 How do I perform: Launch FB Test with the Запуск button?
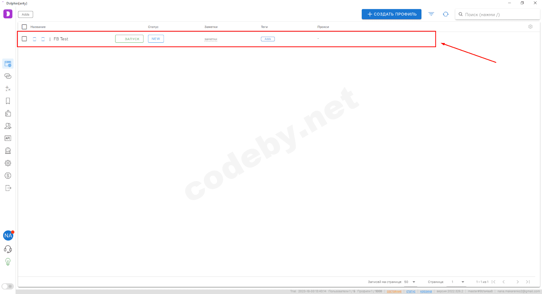(x=129, y=39)
